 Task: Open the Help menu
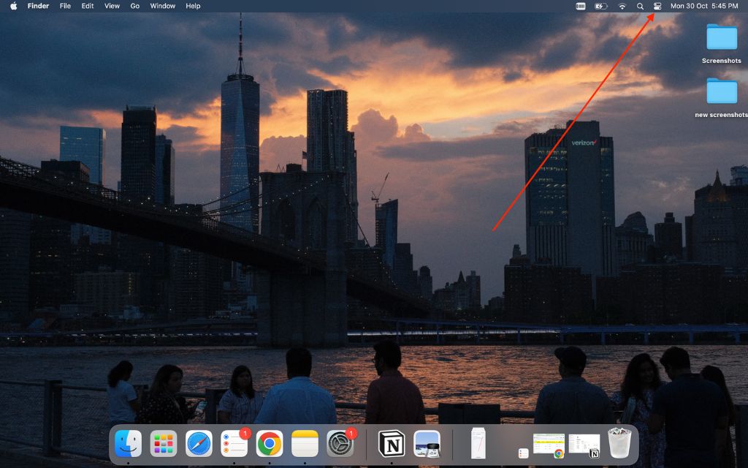pos(193,6)
